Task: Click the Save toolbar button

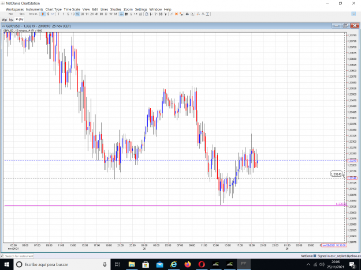Action: click(22, 14)
